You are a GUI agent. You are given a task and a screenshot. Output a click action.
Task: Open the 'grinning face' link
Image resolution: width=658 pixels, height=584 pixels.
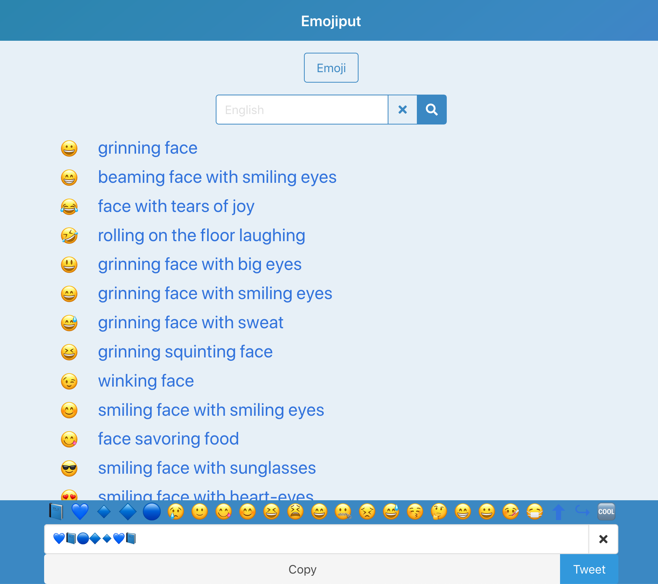[x=148, y=148]
